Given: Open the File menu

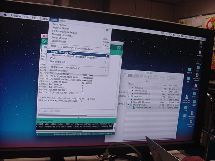Looking at the screenshot, I should tap(26, 17).
